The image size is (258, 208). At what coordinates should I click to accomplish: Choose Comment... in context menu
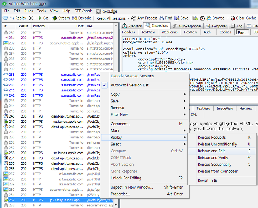click(x=145, y=124)
